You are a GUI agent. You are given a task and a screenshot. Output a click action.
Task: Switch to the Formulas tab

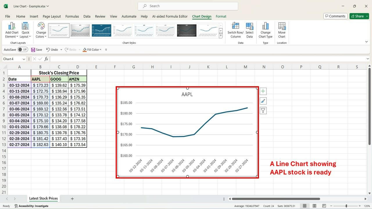[72, 17]
